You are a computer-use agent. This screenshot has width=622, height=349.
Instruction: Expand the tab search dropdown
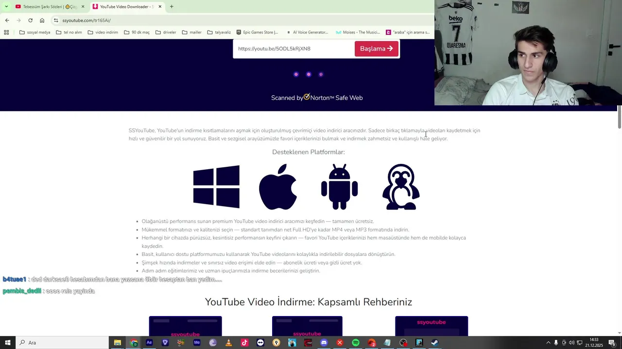point(6,6)
